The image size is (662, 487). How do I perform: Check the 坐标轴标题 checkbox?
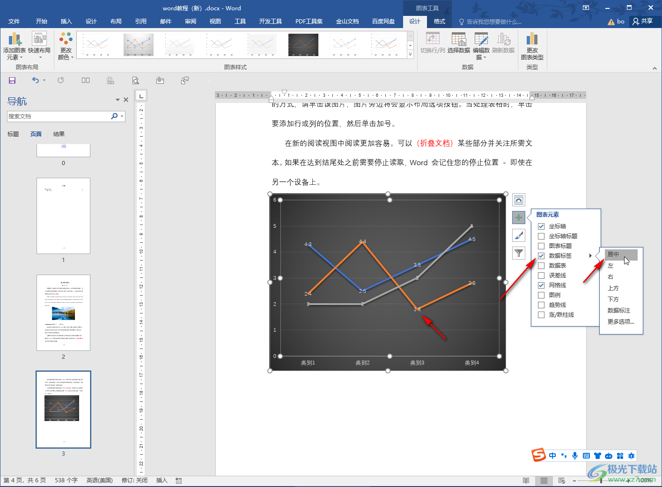coord(541,236)
